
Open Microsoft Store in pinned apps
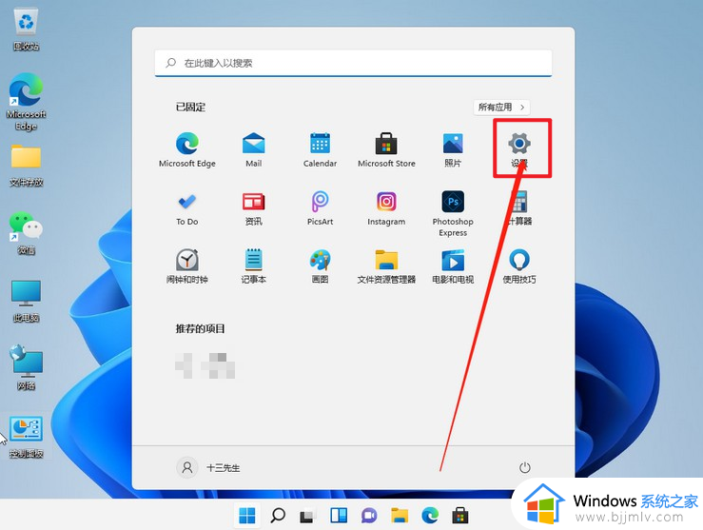(386, 149)
